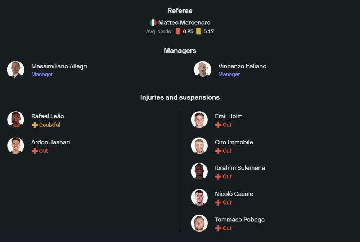Click the red injury cross for Ciro Immobile
The height and width of the screenshot is (242, 360).
tap(218, 151)
